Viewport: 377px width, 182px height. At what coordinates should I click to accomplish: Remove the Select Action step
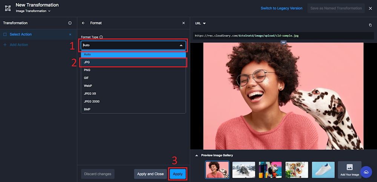pyautogui.click(x=70, y=34)
